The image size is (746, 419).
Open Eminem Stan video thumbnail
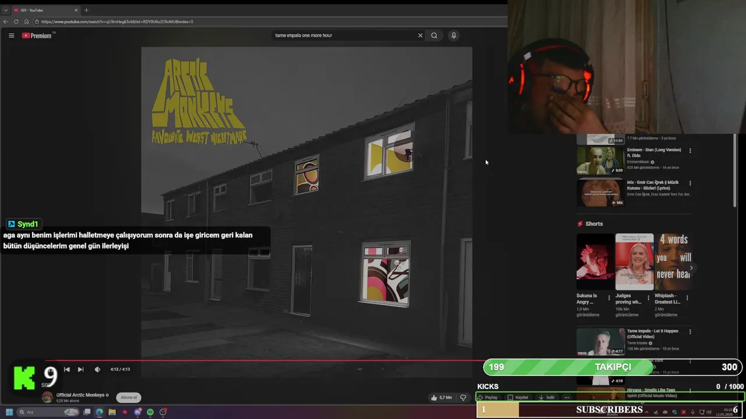click(600, 160)
